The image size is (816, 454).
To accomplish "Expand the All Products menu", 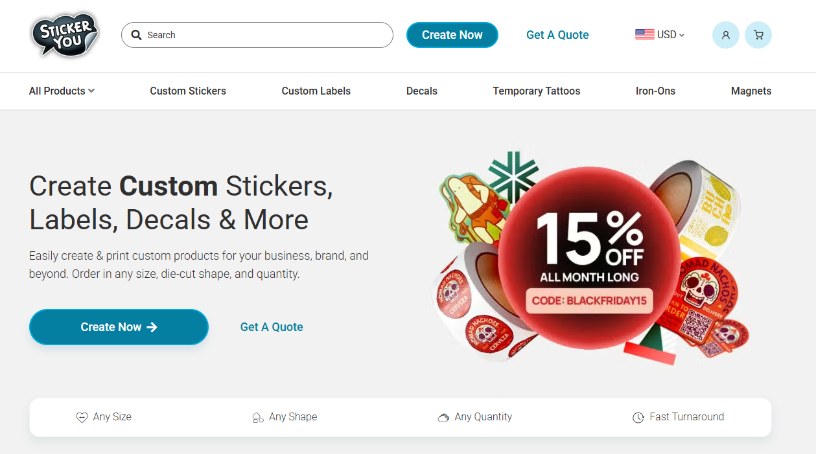I will [62, 91].
